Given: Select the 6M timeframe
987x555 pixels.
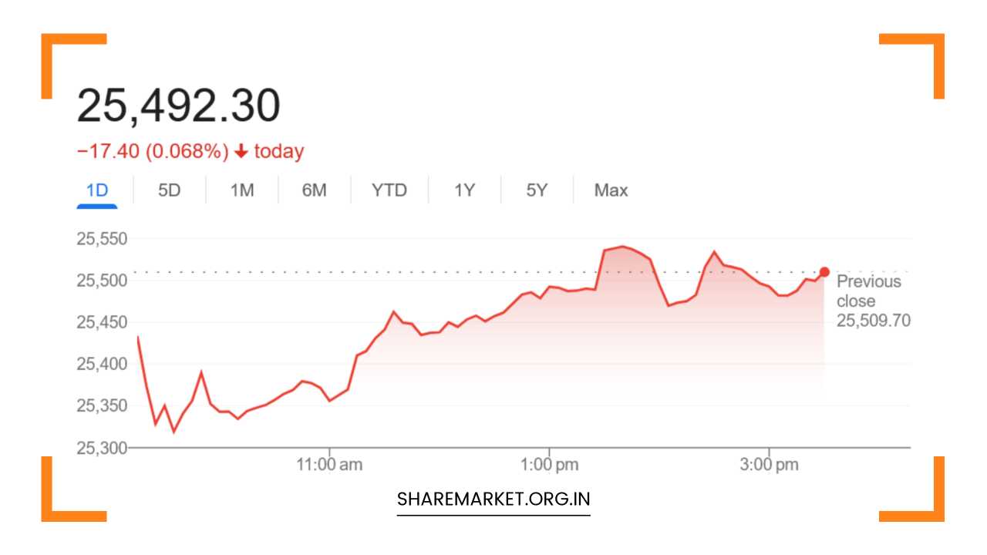Looking at the screenshot, I should coord(314,190).
